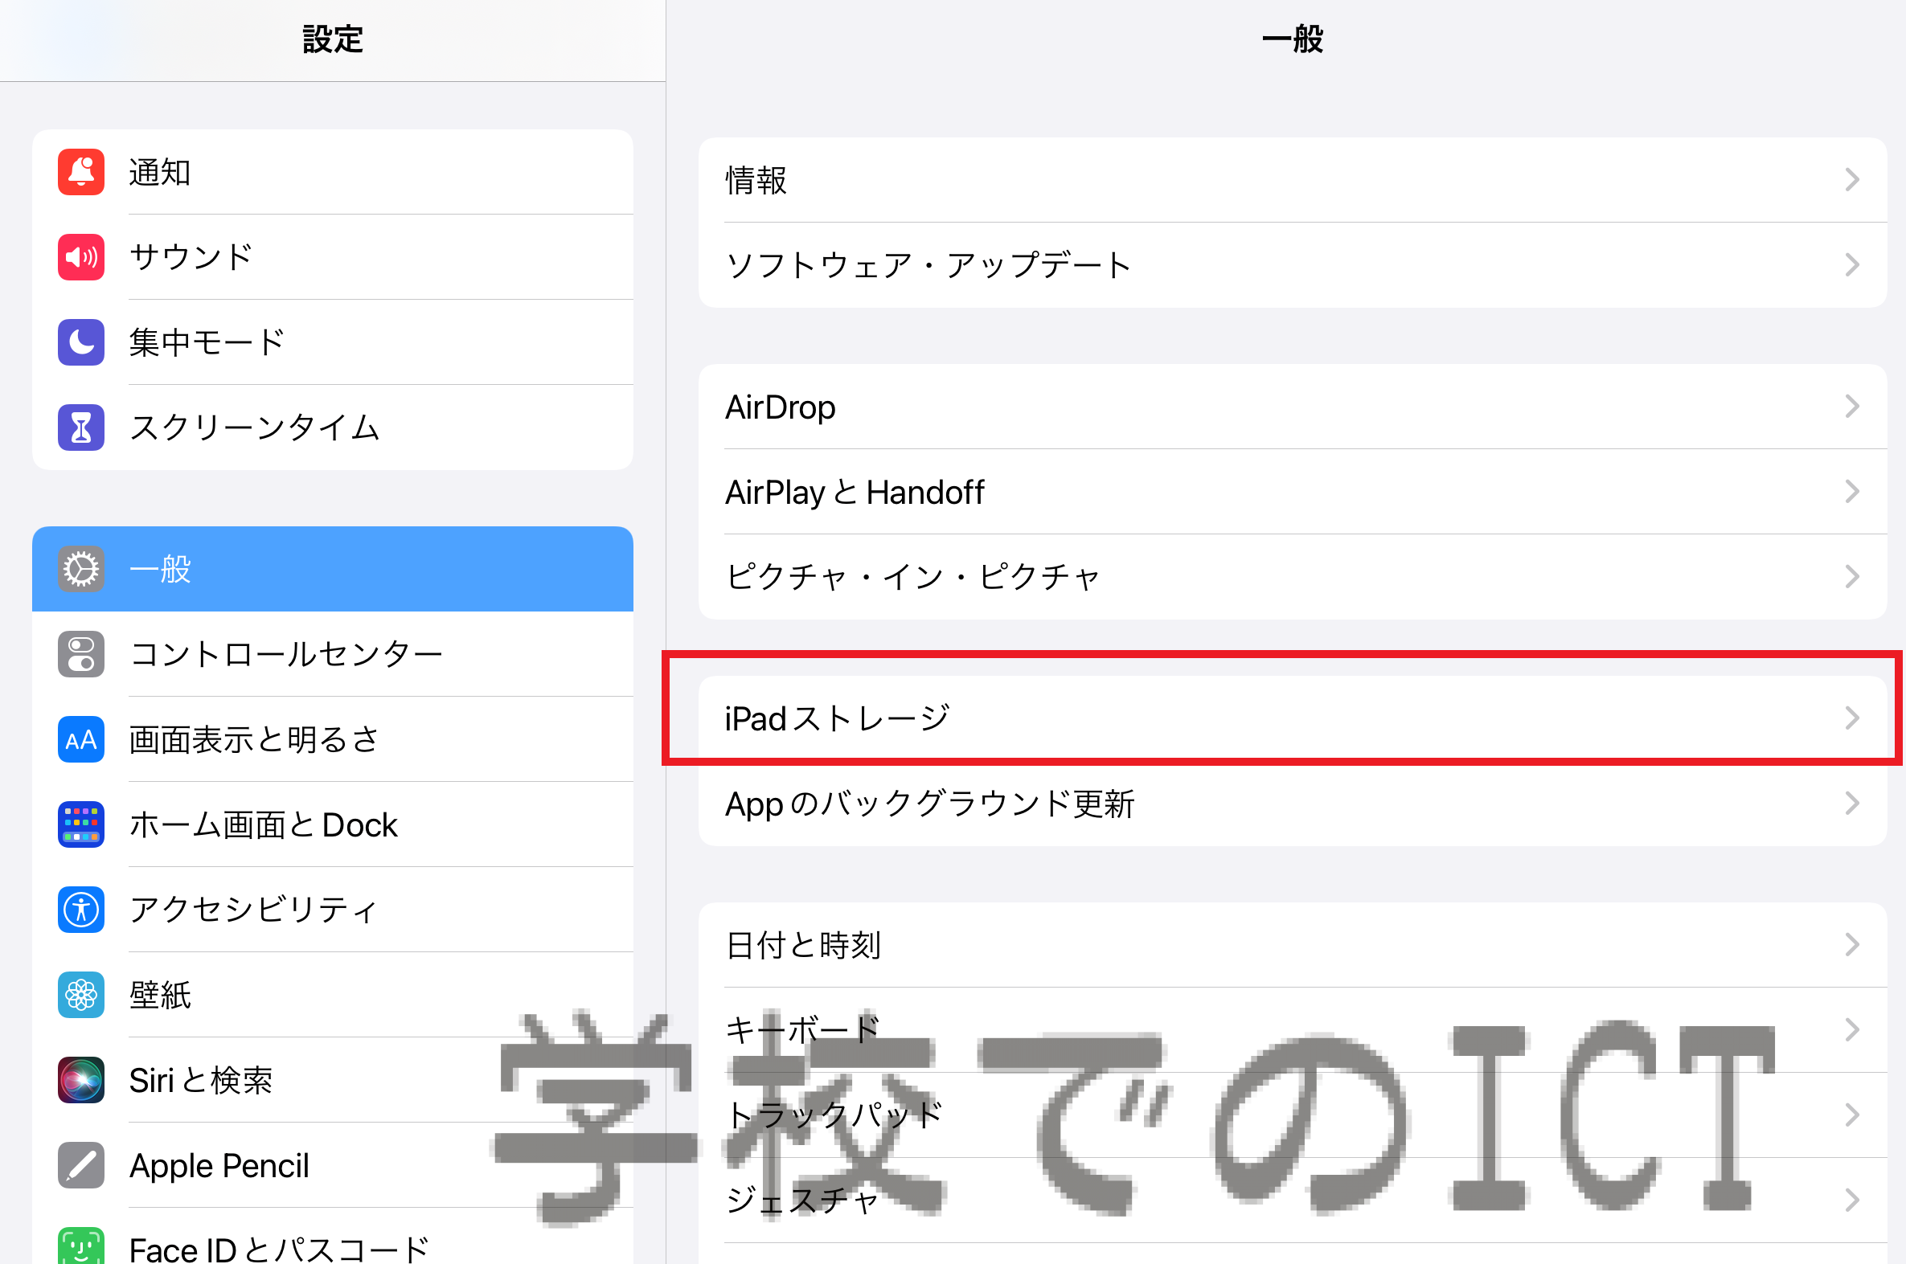Open キーボード settings
Screen dimensions: 1906x1264
click(x=1293, y=1030)
